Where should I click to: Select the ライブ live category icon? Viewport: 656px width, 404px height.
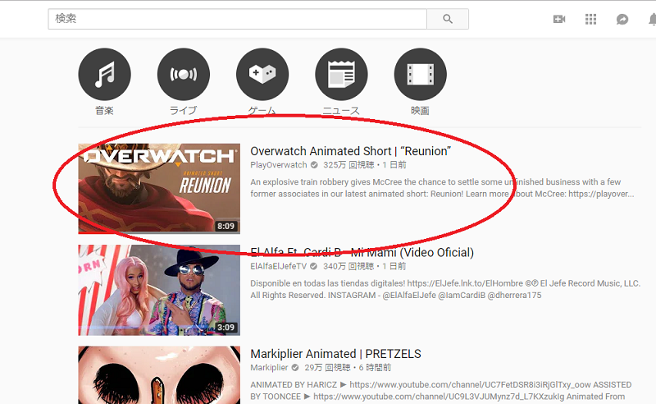(183, 74)
